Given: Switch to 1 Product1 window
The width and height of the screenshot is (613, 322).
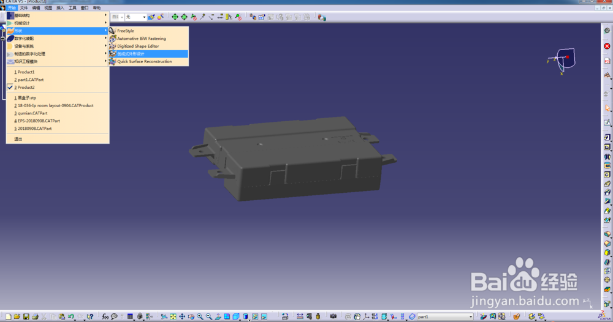Looking at the screenshot, I should click(x=58, y=72).
